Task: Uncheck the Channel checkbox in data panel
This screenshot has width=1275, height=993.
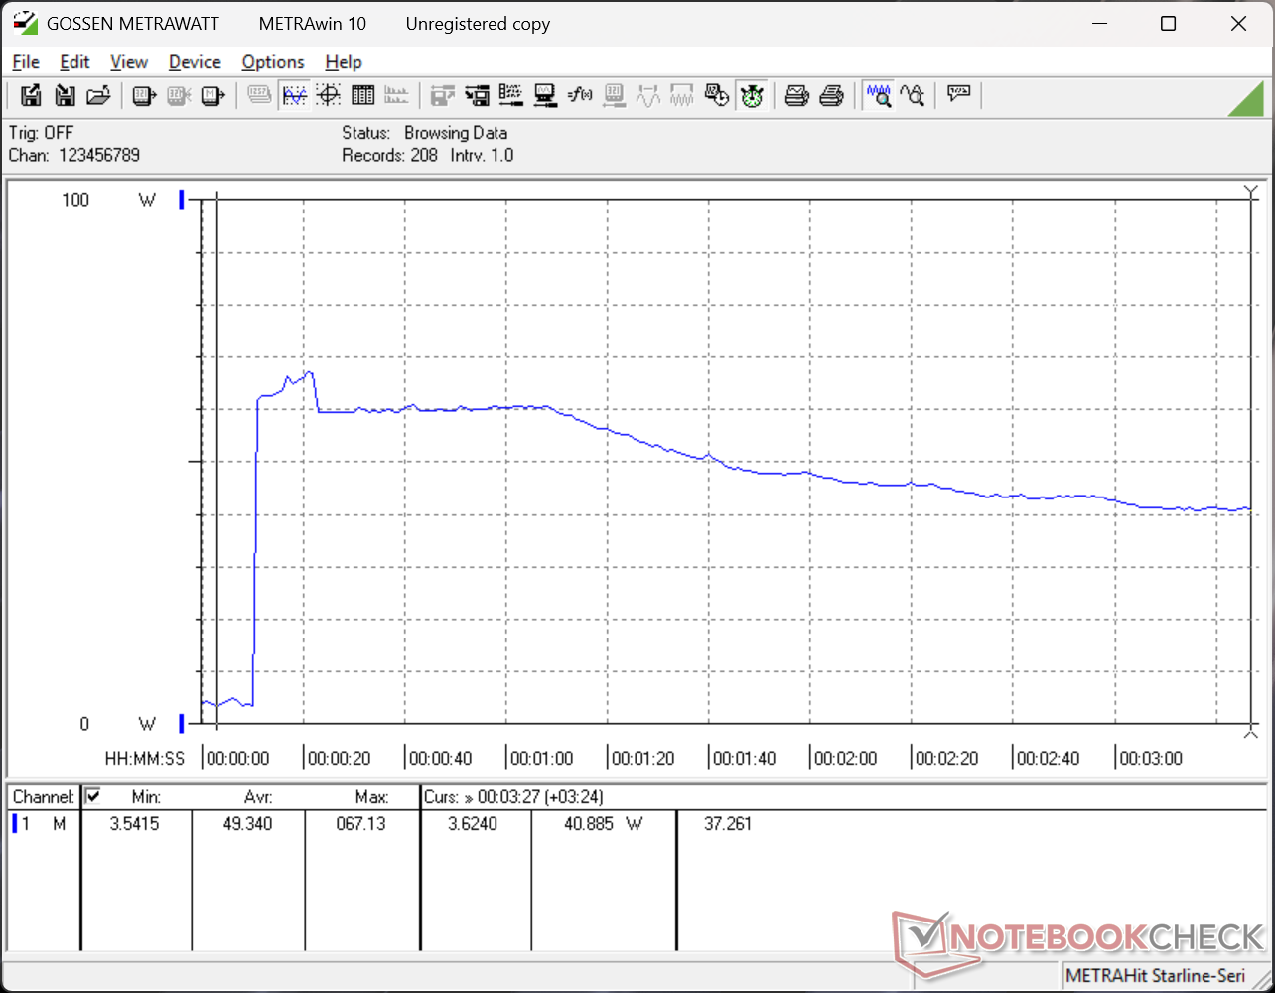Action: point(93,796)
